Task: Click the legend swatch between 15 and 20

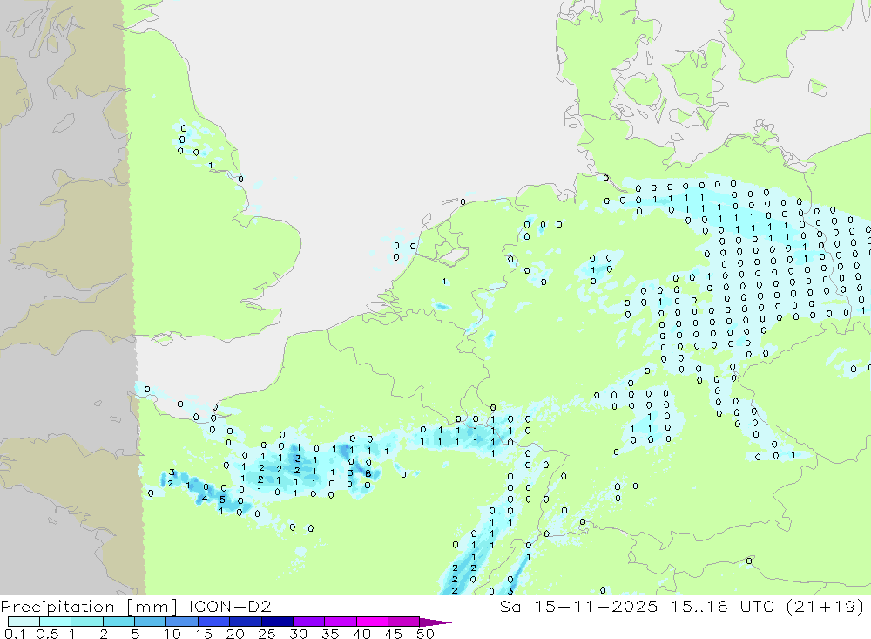Action: pyautogui.click(x=213, y=622)
